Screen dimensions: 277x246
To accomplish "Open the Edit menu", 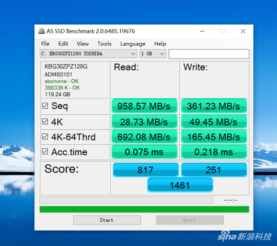I will pyautogui.click(x=63, y=44).
